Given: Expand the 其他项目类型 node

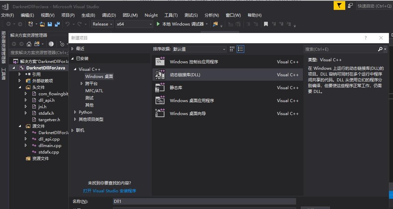Looking at the screenshot, I should point(75,119).
